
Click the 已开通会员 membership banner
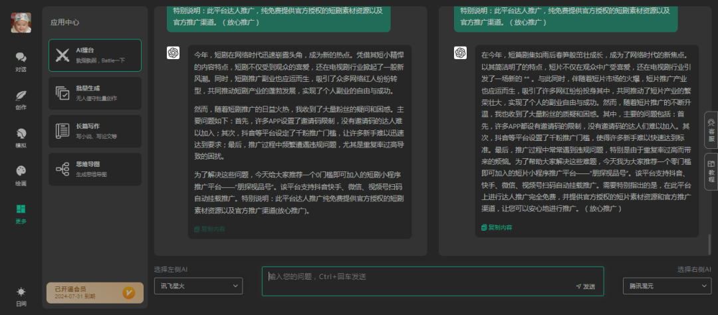click(x=95, y=293)
